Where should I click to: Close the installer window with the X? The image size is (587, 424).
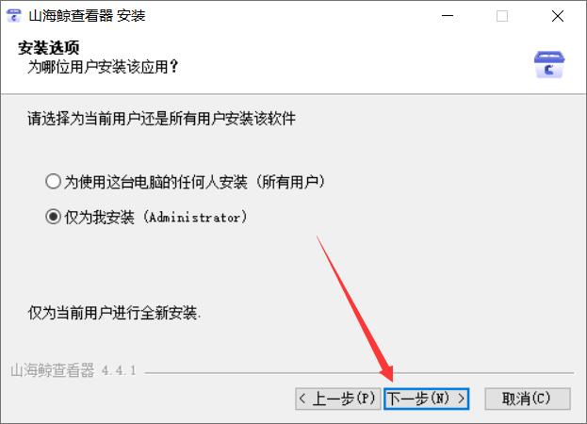558,16
